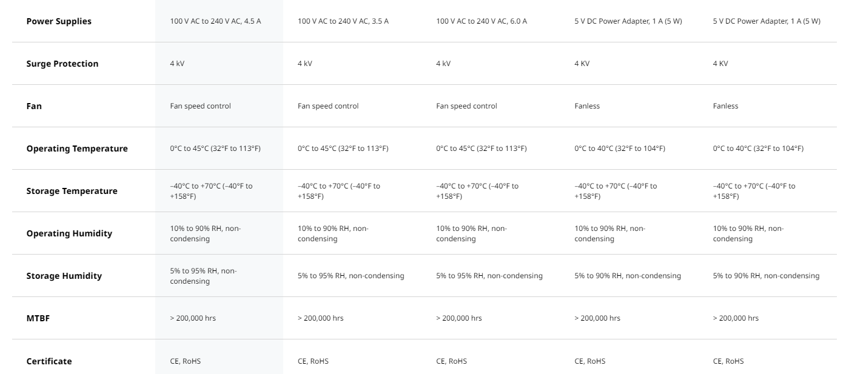This screenshot has width=849, height=374.
Task: Select the 100 V AC 3.5 A value
Action: [343, 21]
